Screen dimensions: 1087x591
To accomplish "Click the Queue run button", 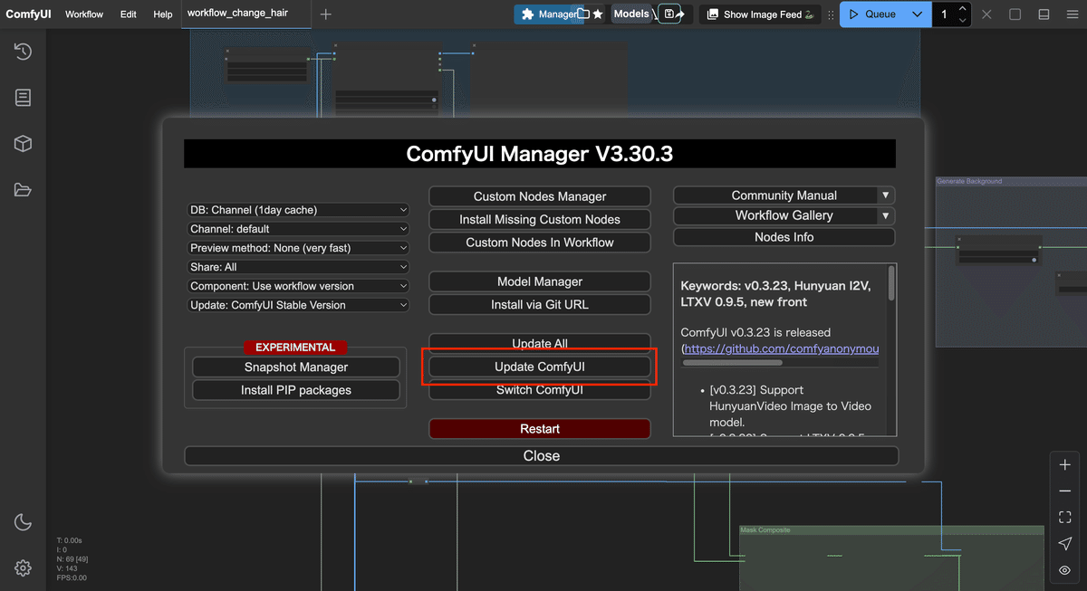I will point(872,14).
